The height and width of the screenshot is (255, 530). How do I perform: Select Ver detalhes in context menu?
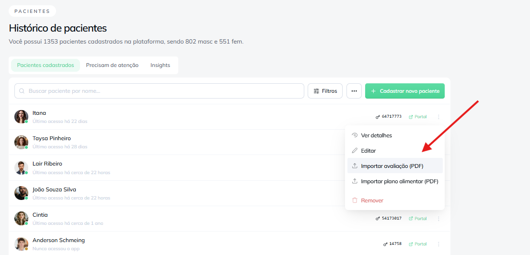coord(395,135)
